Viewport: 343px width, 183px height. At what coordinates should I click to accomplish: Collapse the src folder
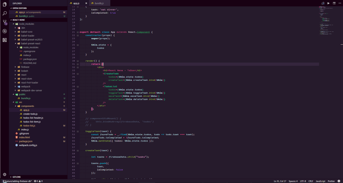[38, 102]
